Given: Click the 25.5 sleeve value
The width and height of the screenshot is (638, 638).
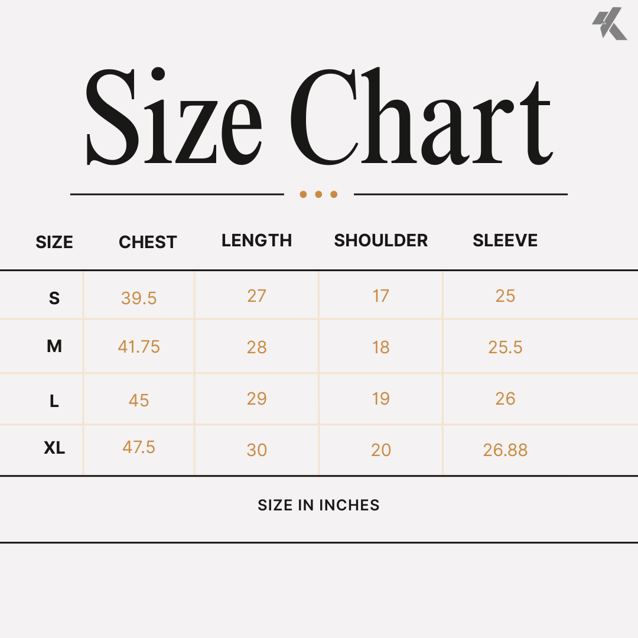Looking at the screenshot, I should click(505, 347).
